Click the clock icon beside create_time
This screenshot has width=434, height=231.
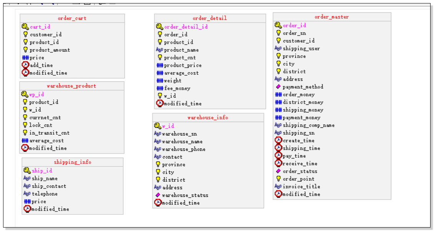tap(278, 140)
